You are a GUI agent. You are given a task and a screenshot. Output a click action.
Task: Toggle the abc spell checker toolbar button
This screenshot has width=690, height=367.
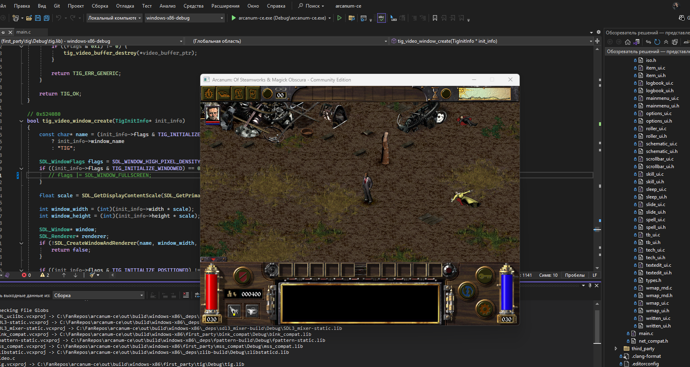[x=381, y=18]
